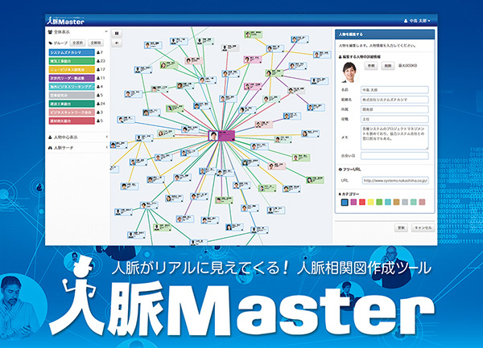Toggle the yellow ニュービジネス研究会 group
Screen dimensions: 483x348
[72, 70]
